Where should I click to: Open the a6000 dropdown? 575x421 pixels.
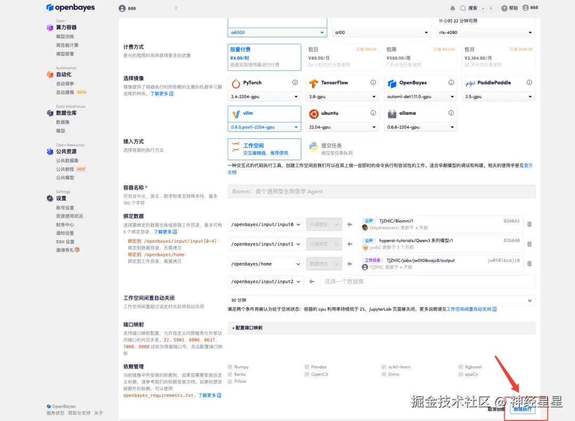(277, 32)
